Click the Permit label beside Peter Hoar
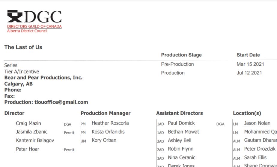277x167 pixels. 69,150
